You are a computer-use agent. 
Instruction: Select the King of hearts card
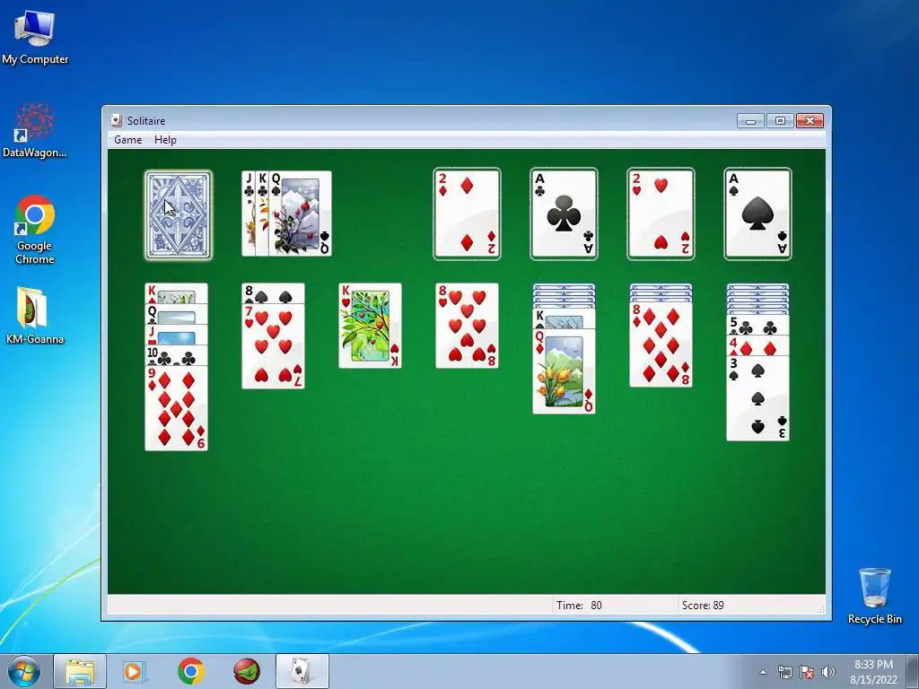point(371,326)
